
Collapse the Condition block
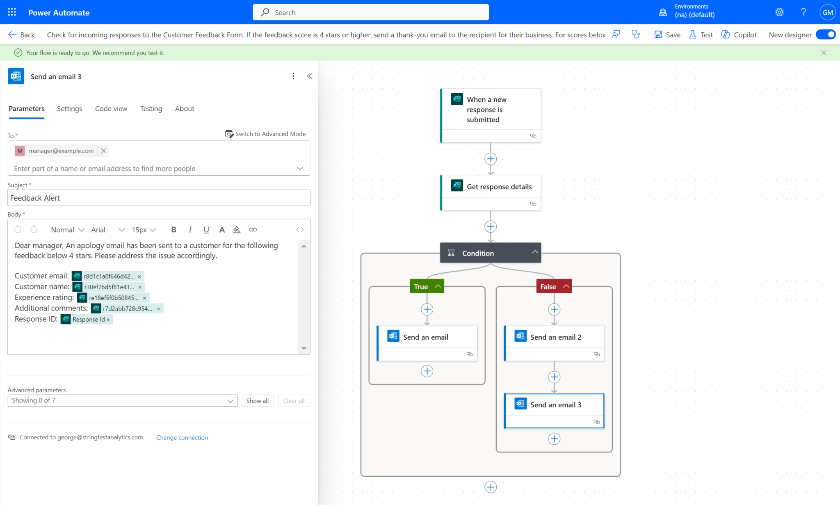click(x=534, y=252)
